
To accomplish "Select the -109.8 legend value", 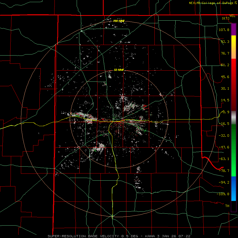I will pyautogui.click(x=223, y=194).
